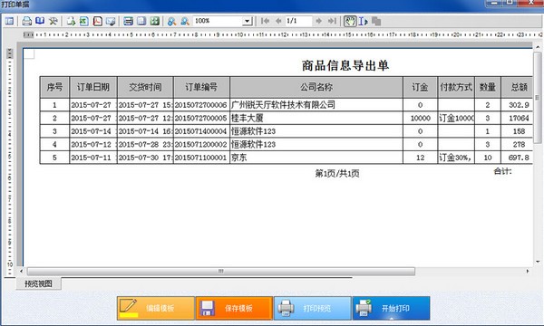This screenshot has height=326, width=544.
Task: Switch to the 预览视图 tab
Action: pyautogui.click(x=38, y=283)
